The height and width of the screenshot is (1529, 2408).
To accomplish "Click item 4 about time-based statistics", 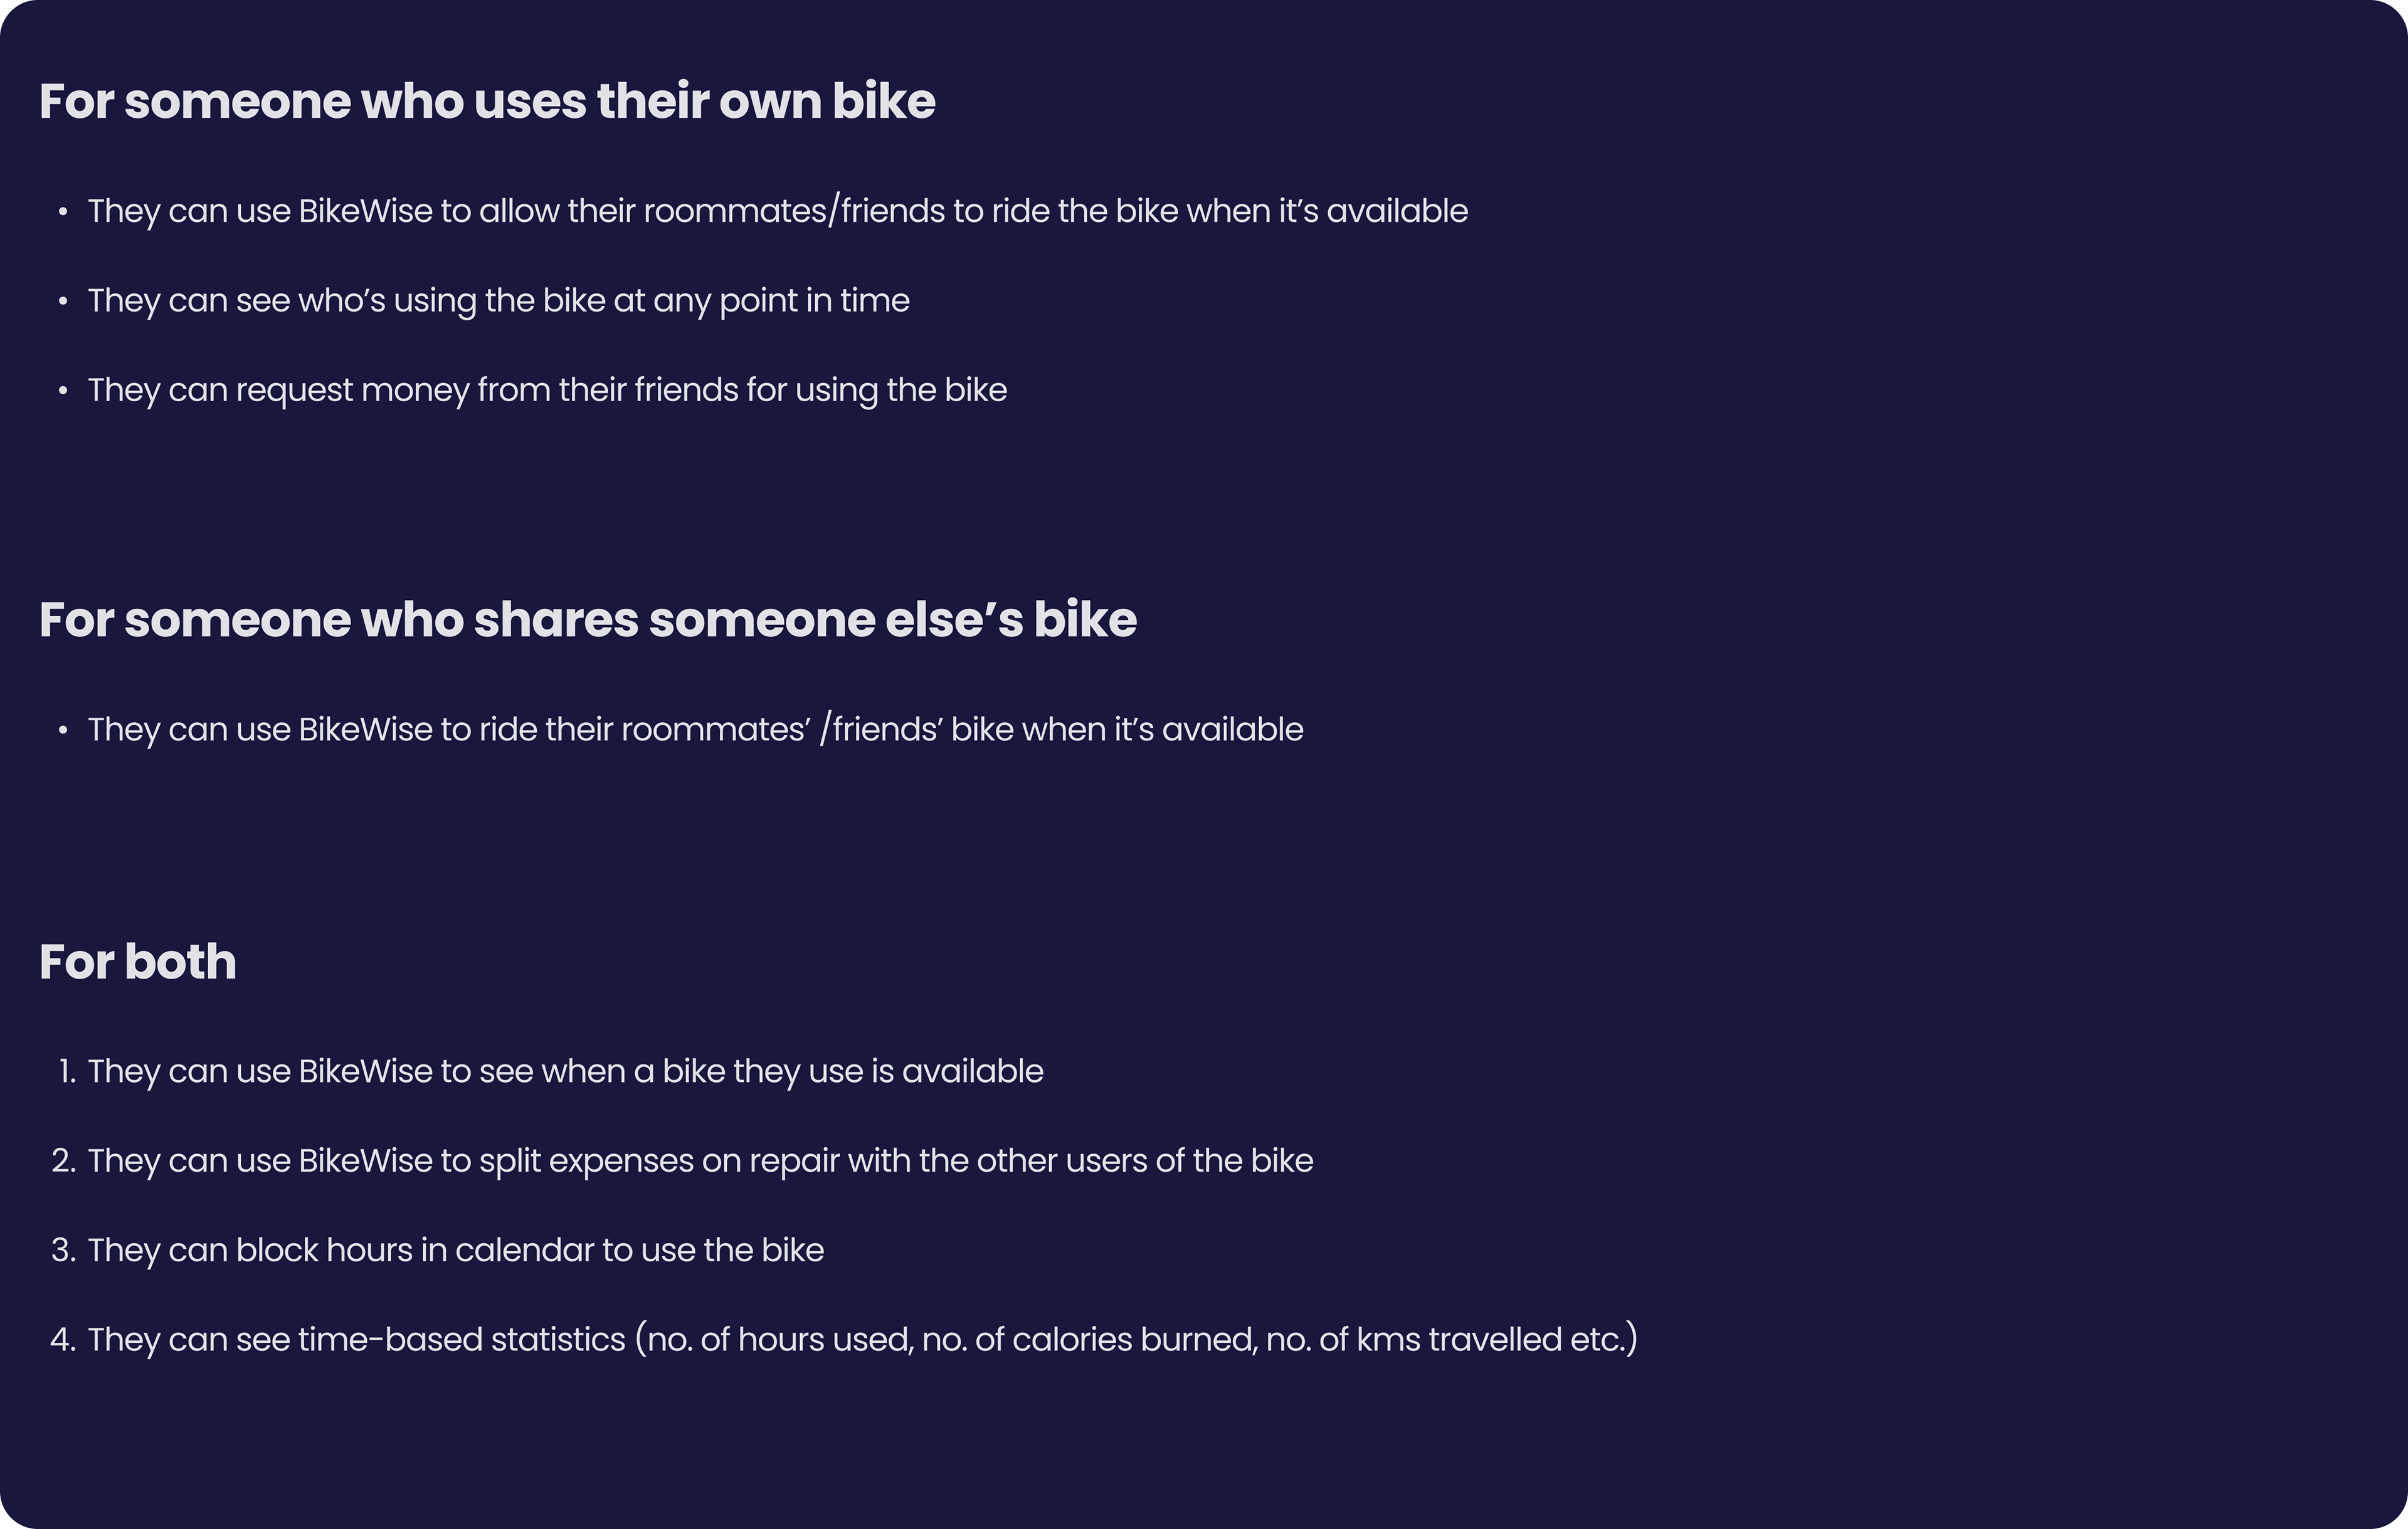I will [x=862, y=1339].
